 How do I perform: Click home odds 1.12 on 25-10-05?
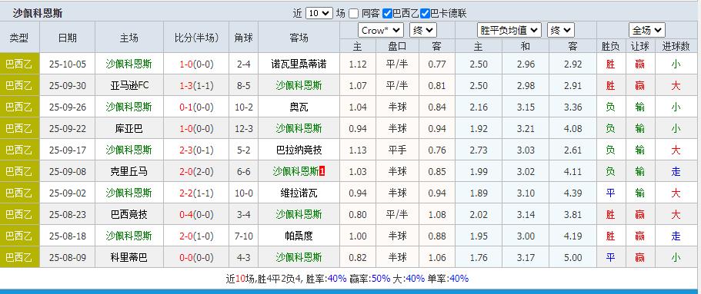tap(358, 64)
